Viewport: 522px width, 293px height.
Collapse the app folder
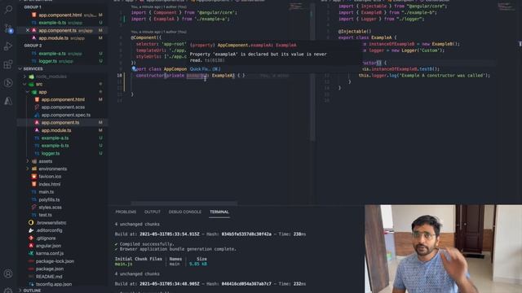tap(28, 92)
